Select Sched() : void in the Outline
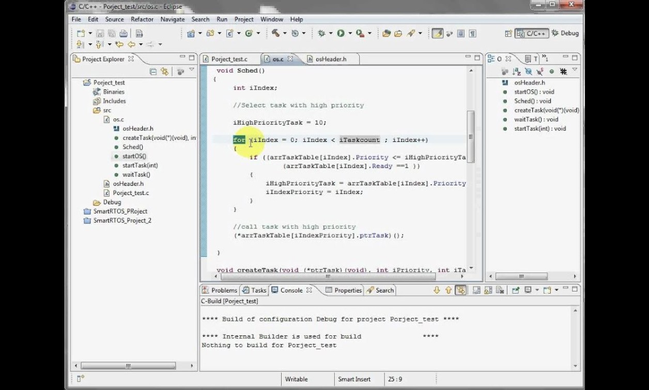The height and width of the screenshot is (390, 649). click(532, 101)
